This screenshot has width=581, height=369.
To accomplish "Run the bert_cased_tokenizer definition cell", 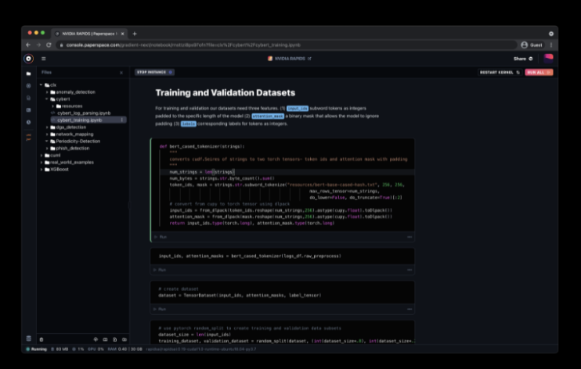I will point(161,237).
